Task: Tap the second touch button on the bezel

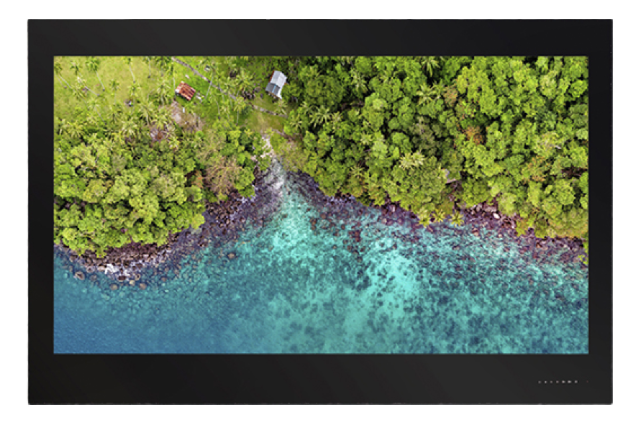Action: 546,382
